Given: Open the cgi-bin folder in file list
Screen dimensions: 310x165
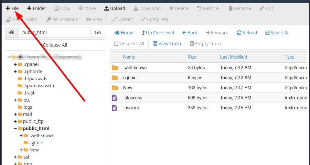Looking at the screenshot, I should 130,78.
